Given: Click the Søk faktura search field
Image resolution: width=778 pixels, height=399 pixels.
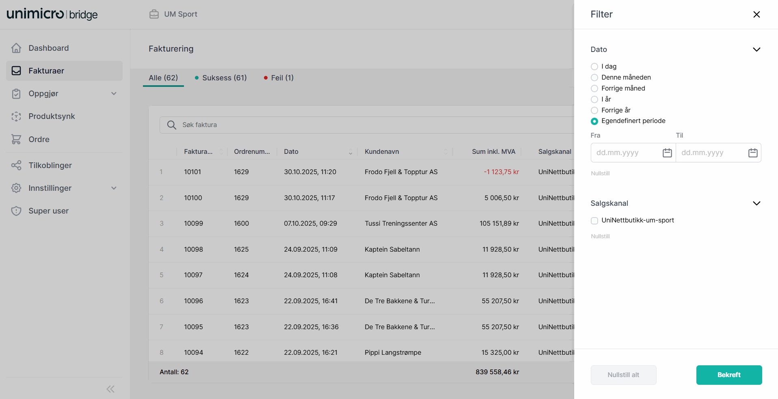Looking at the screenshot, I should click(x=365, y=125).
